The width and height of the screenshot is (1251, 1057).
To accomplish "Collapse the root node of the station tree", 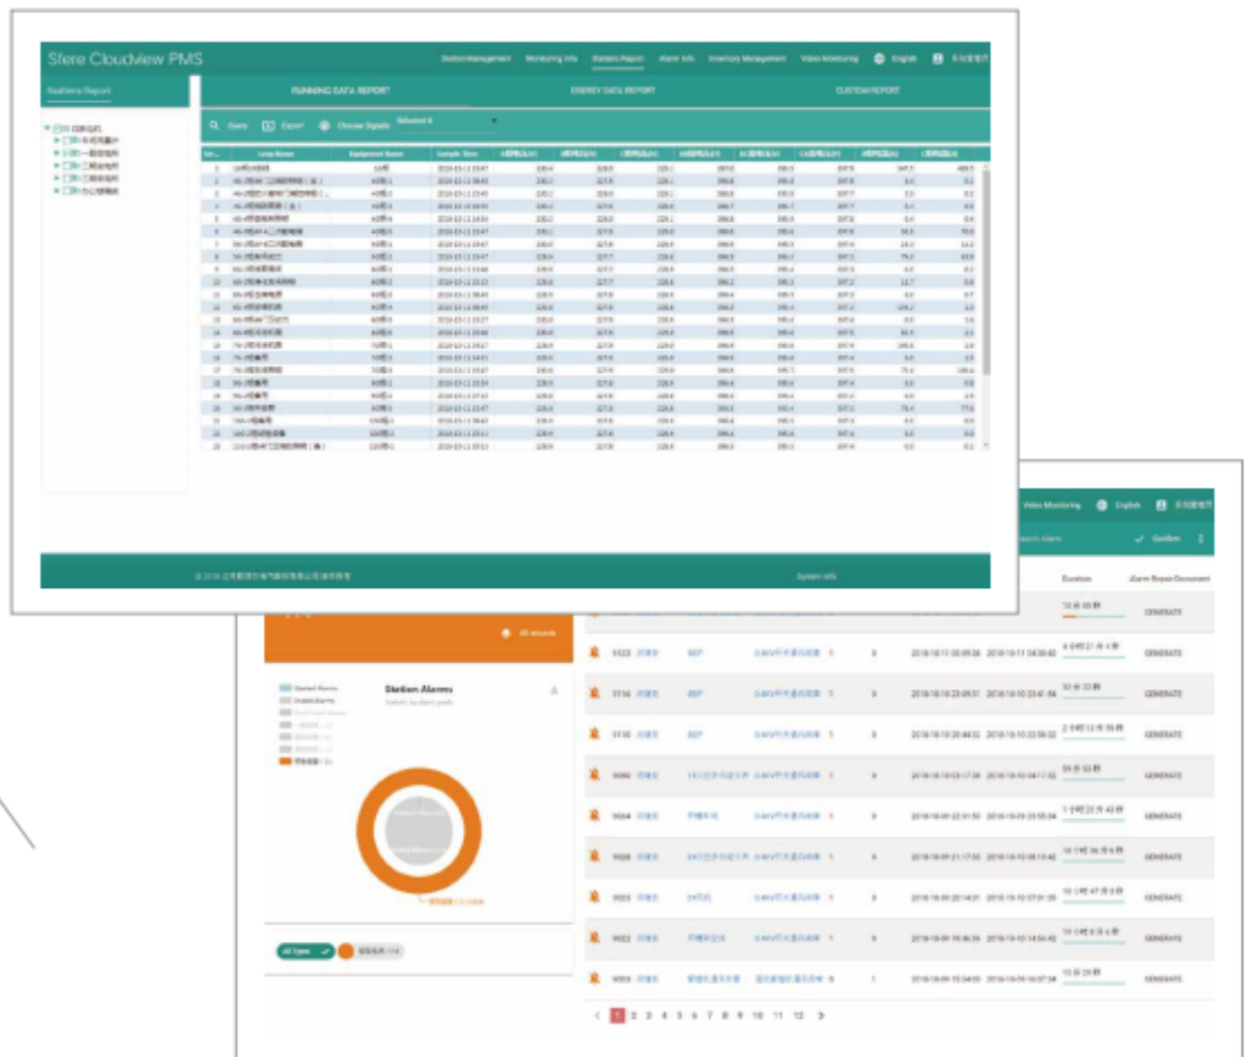I will click(x=48, y=128).
